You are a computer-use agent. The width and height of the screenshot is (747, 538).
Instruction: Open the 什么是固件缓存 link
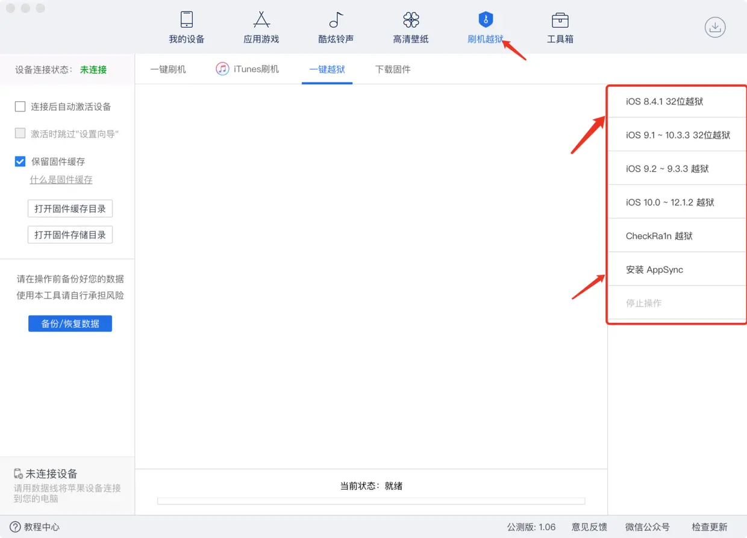tap(61, 180)
